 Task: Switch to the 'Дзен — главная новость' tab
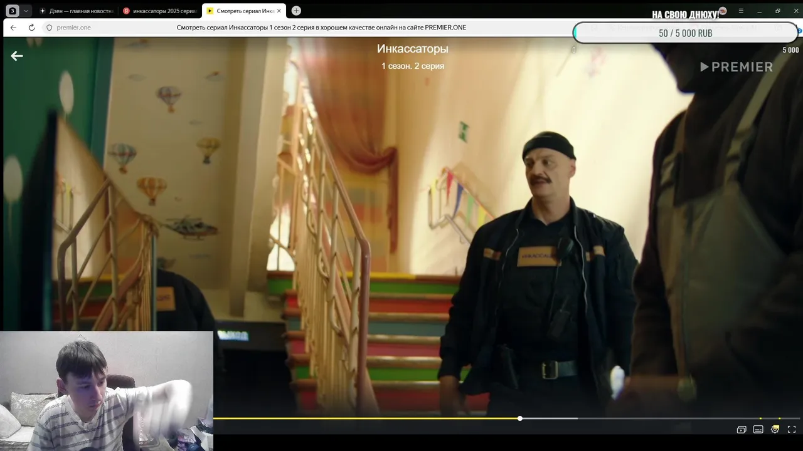pos(76,11)
